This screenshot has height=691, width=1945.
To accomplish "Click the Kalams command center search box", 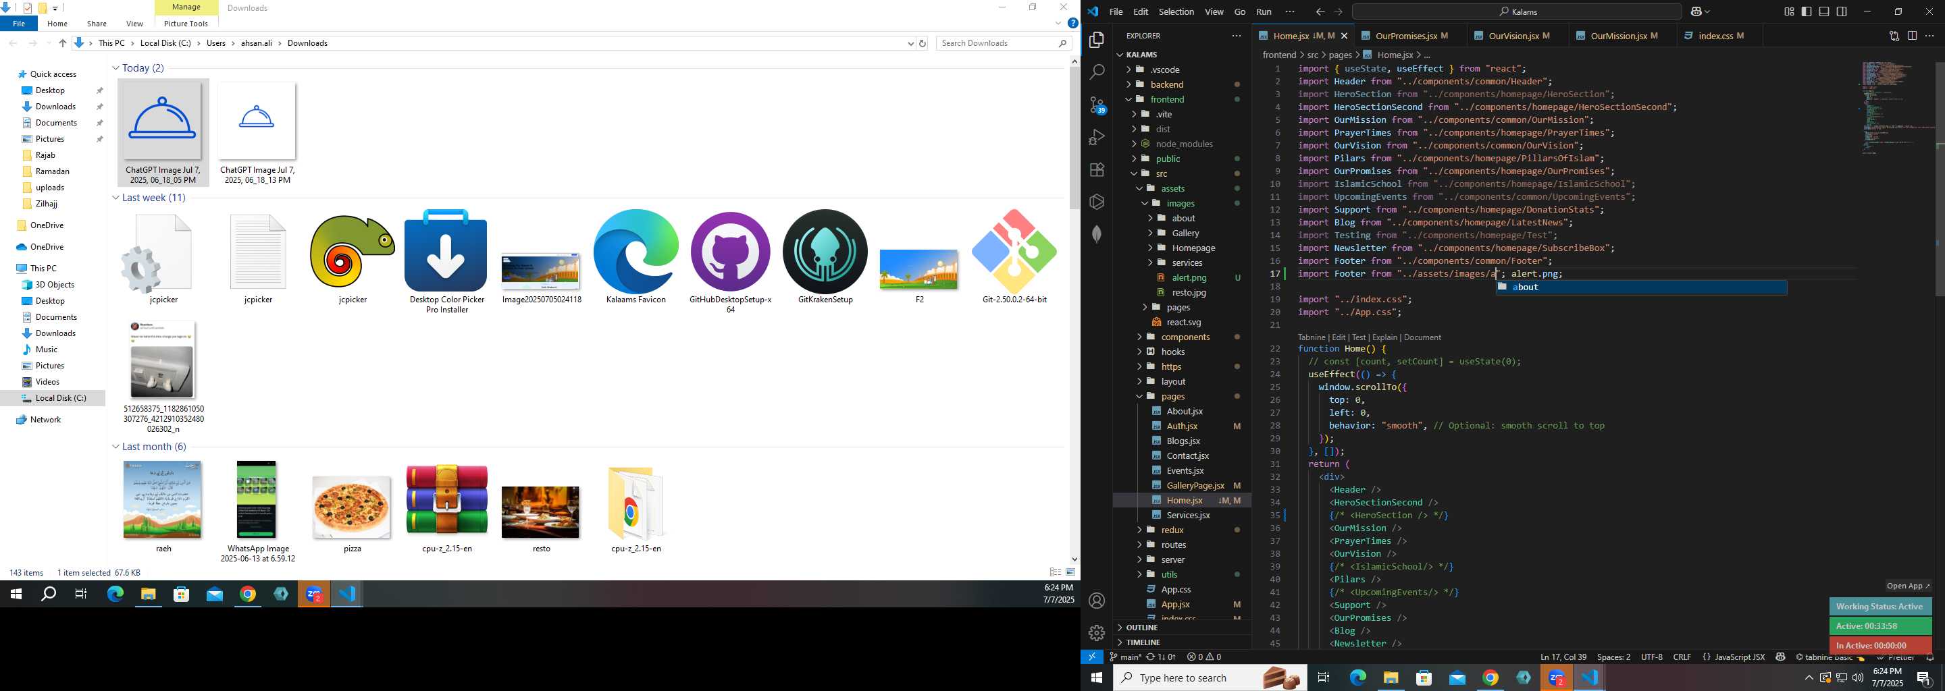I will (1516, 11).
